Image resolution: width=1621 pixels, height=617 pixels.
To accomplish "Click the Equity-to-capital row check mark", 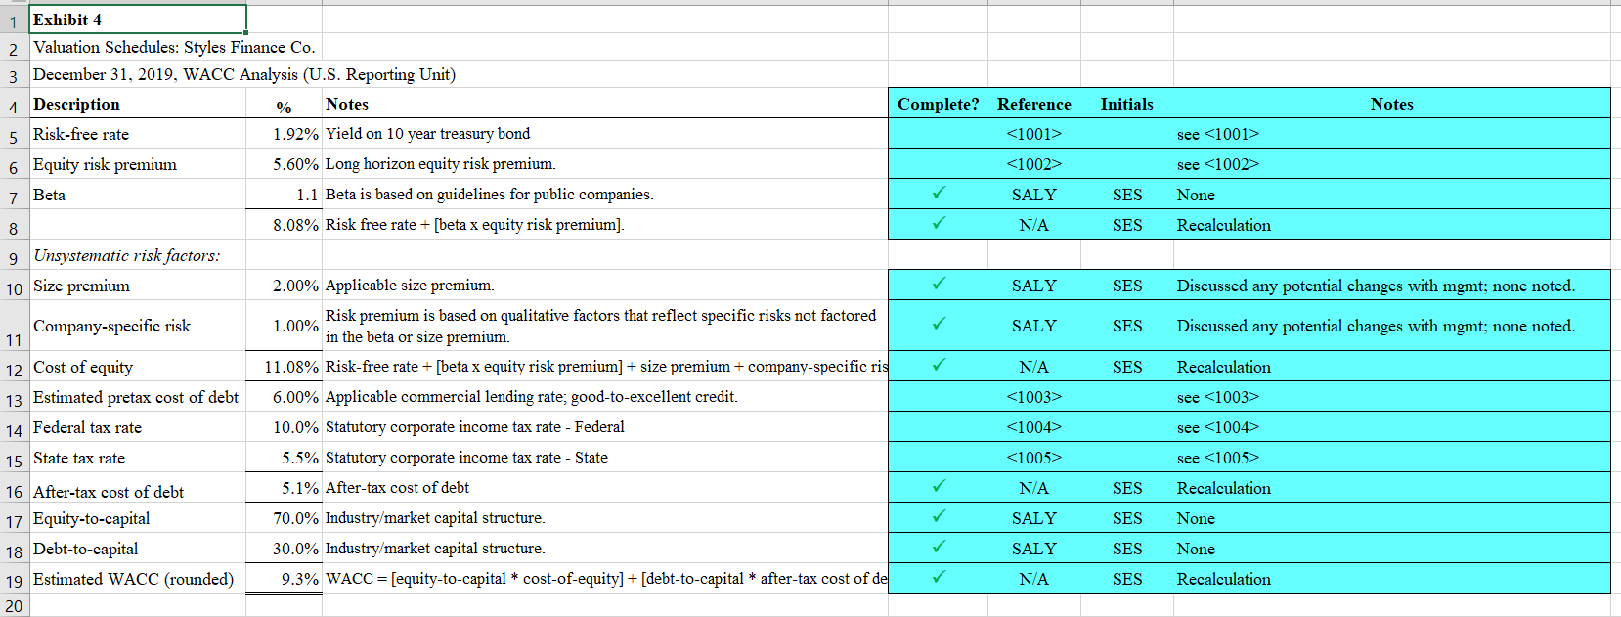I will pos(939,517).
